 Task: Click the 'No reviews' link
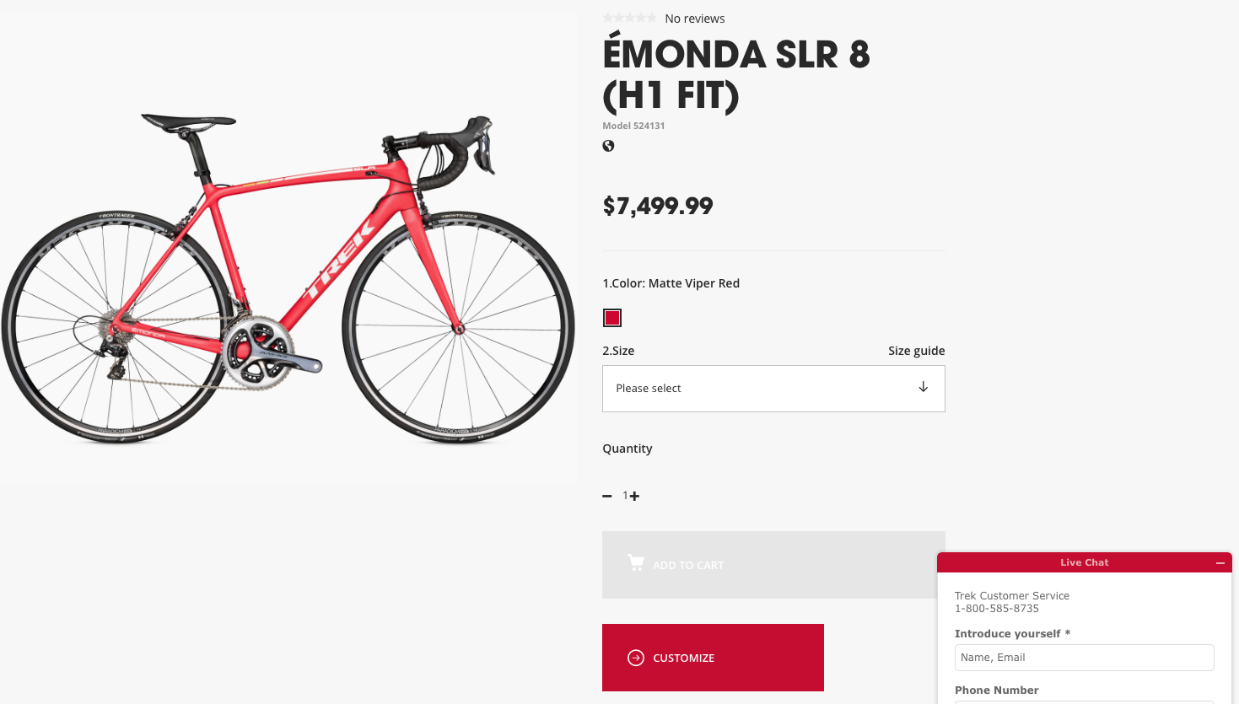694,18
